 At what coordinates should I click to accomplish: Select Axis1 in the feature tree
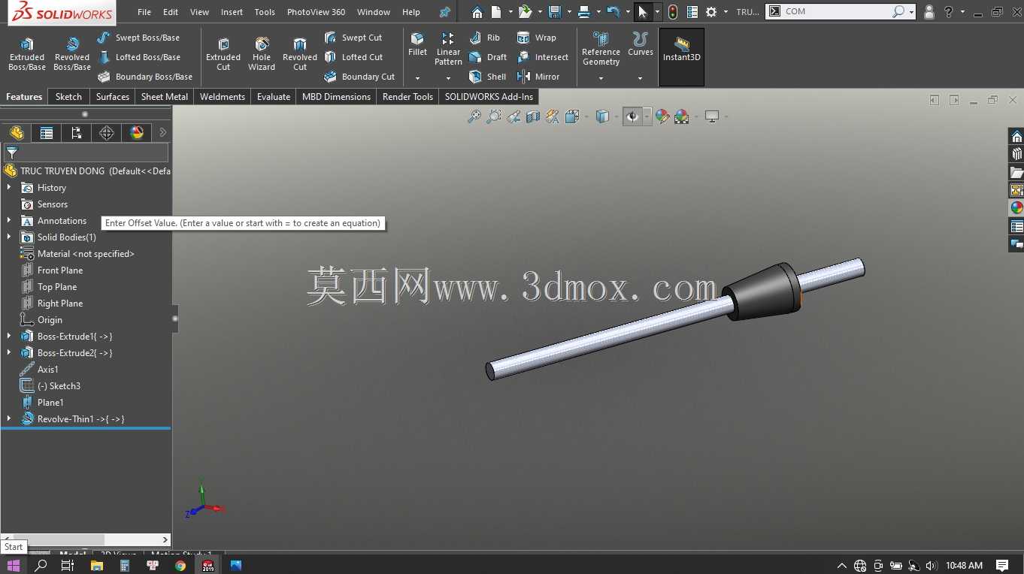(48, 370)
